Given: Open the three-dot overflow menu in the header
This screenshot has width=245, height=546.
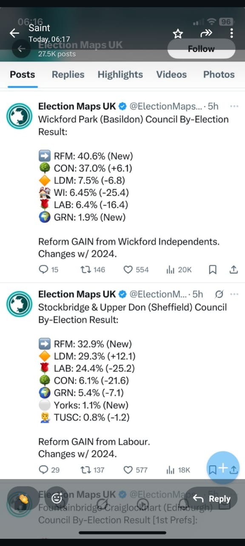Looking at the screenshot, I should click(231, 33).
